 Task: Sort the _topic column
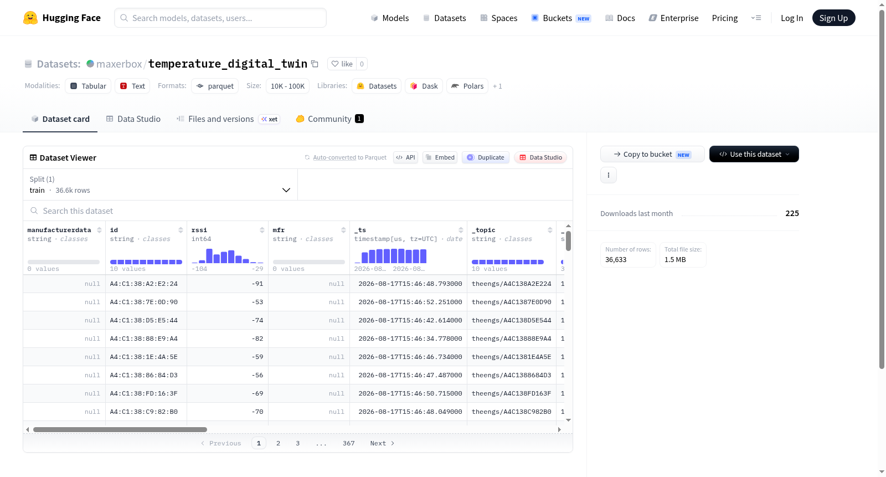550,230
